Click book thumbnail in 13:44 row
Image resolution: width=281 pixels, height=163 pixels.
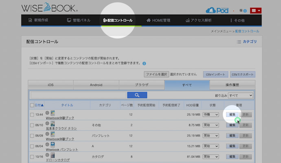(53, 113)
